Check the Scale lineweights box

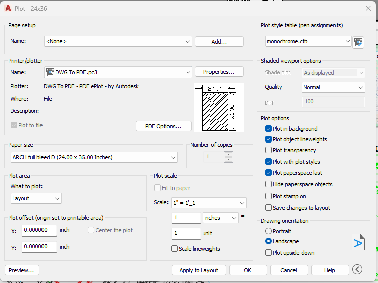(174, 249)
